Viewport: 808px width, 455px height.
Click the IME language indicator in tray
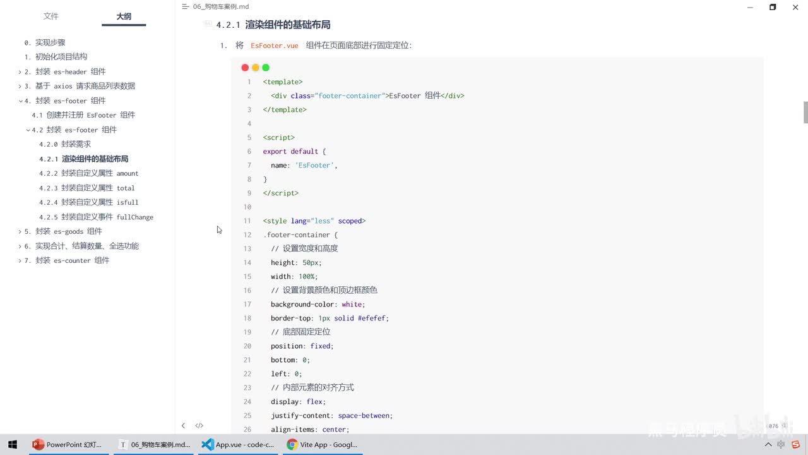coord(781,445)
